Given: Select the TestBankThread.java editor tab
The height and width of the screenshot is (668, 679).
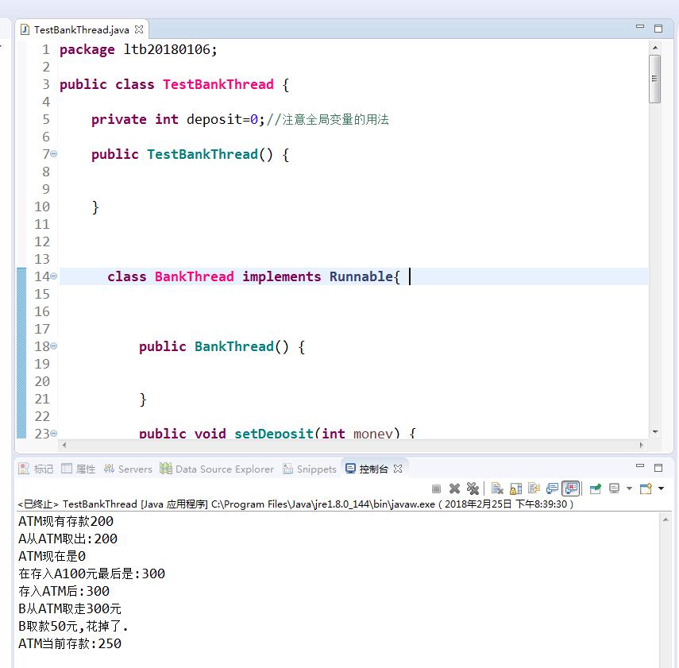Looking at the screenshot, I should [x=82, y=29].
